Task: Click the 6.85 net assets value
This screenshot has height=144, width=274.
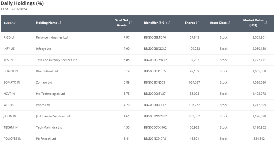Action: tap(127, 60)
